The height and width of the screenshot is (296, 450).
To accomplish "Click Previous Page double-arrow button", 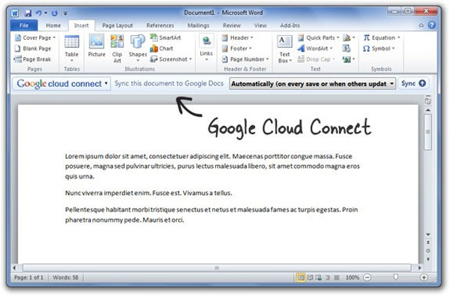I will (x=428, y=243).
